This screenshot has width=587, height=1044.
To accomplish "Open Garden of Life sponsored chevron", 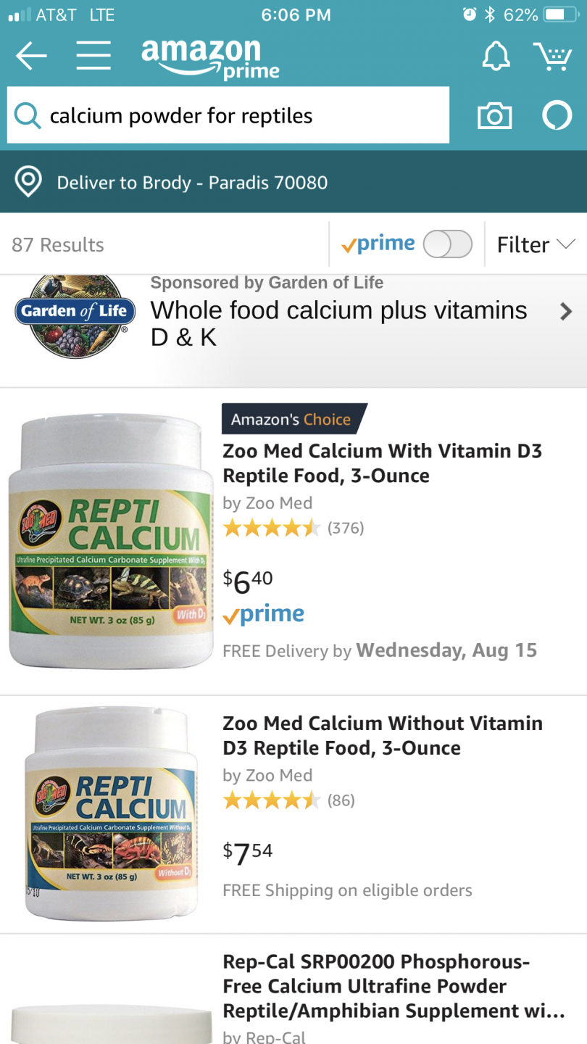I will (x=566, y=312).
